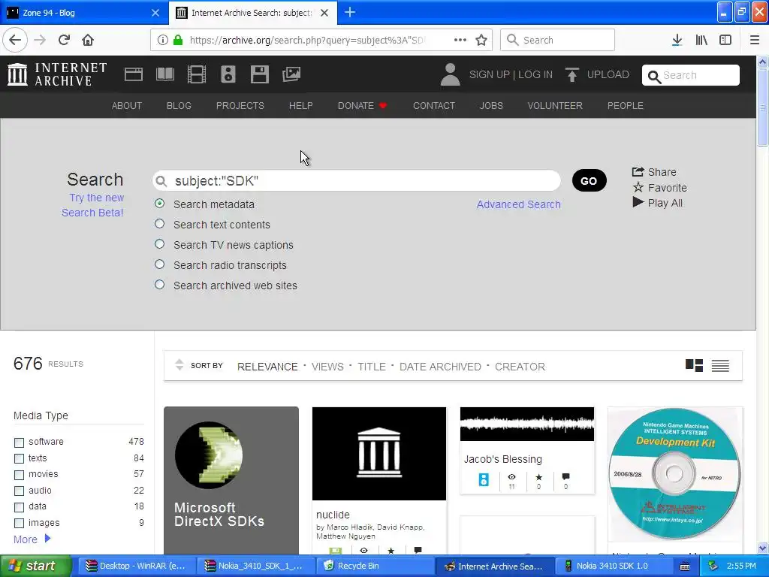Open page actions three-dots menu
769x577 pixels.
point(460,40)
